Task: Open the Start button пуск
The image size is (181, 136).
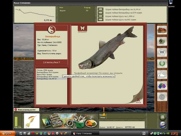Action: [x=7, y=134]
